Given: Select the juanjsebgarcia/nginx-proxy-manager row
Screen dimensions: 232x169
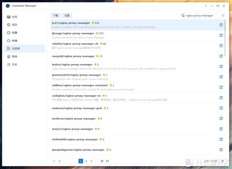Looking at the screenshot, I should (137, 150).
